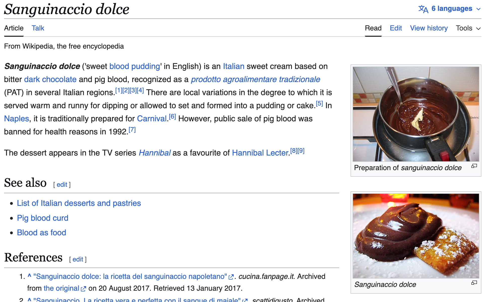Open the blood pudding link

pyautogui.click(x=134, y=66)
